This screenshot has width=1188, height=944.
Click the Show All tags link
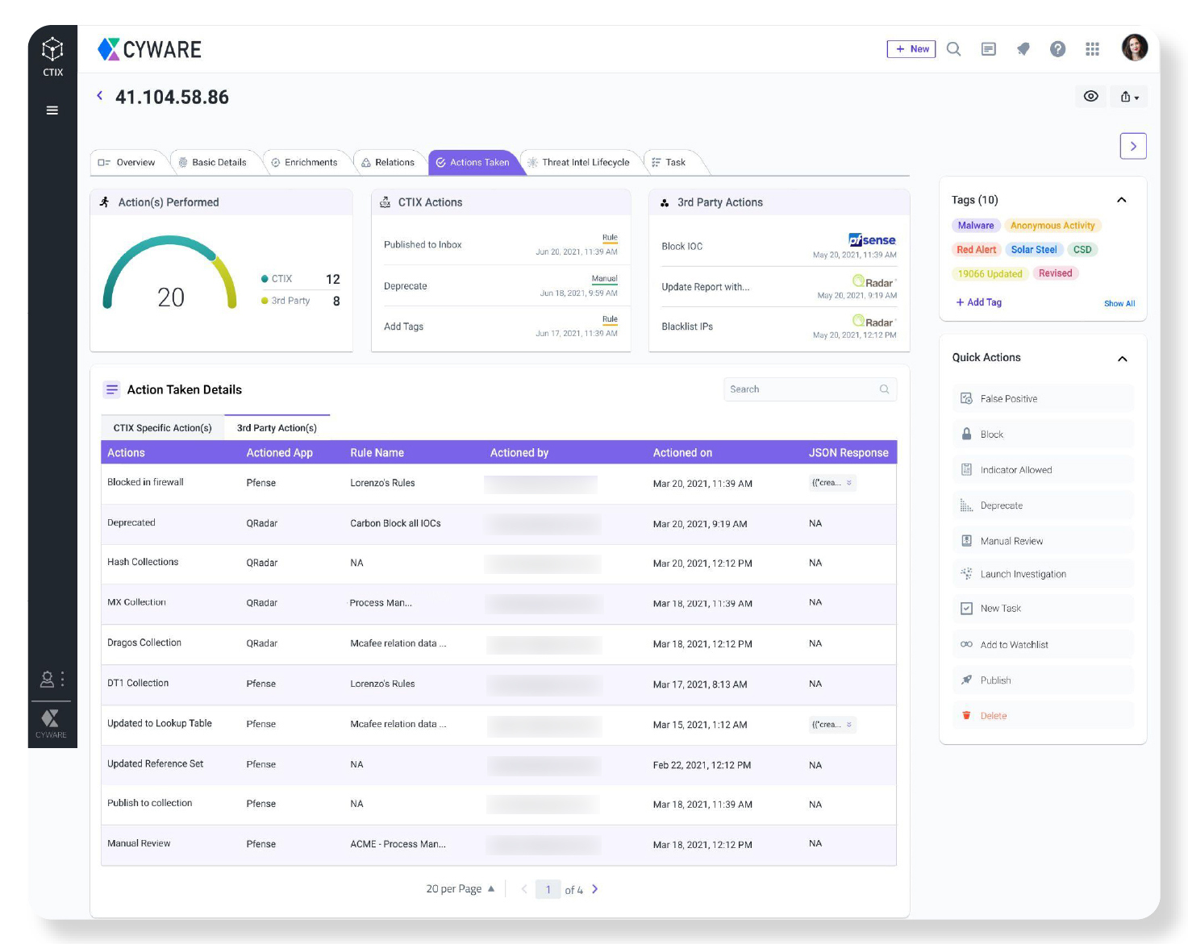(x=1119, y=304)
